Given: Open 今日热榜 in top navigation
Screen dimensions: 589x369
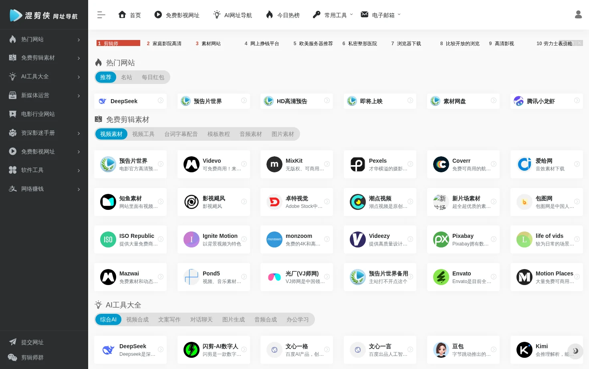Looking at the screenshot, I should pyautogui.click(x=283, y=15).
